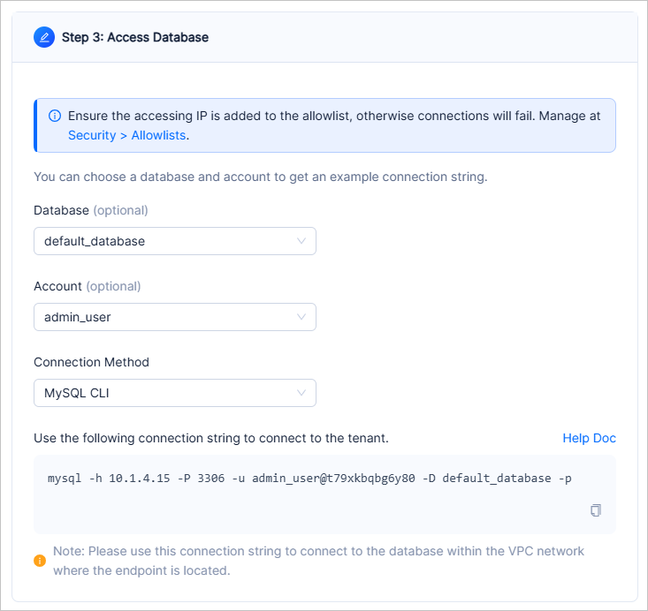
Task: Click the allowlist warning message text
Action: [334, 117]
